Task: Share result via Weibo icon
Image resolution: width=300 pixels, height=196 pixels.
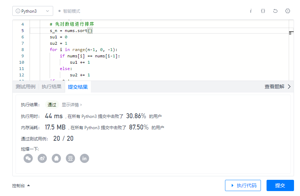Action: pos(42,158)
